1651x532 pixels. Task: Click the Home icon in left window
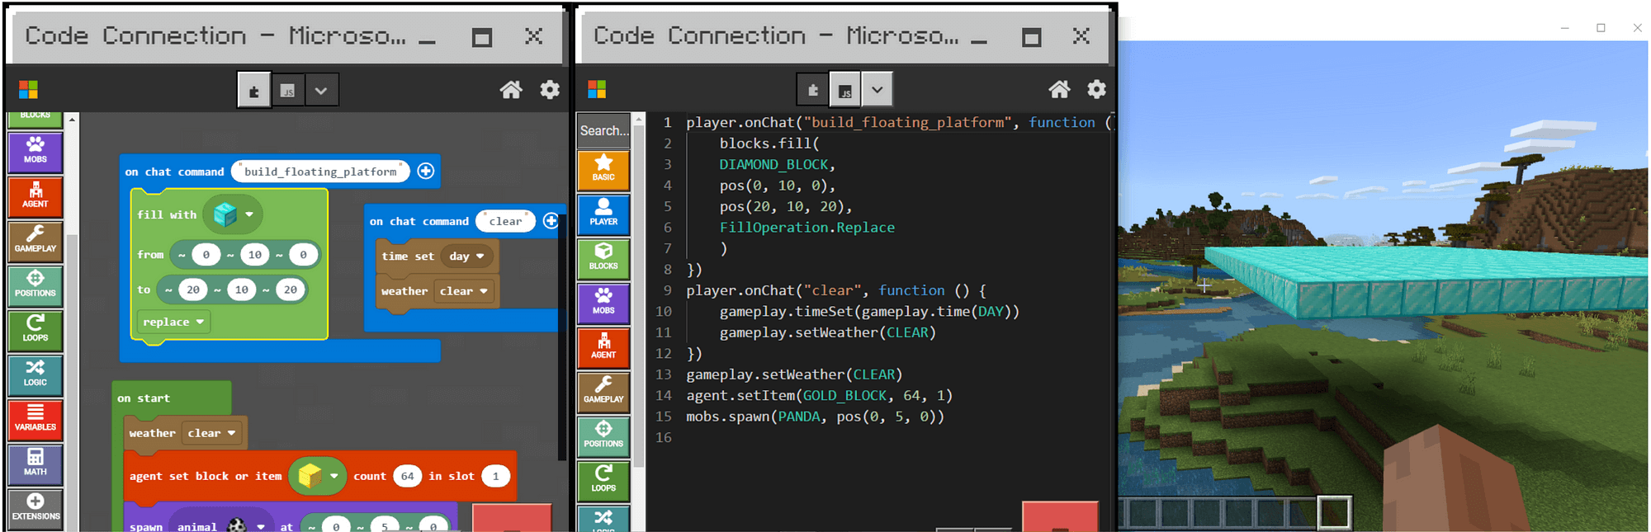click(x=511, y=90)
